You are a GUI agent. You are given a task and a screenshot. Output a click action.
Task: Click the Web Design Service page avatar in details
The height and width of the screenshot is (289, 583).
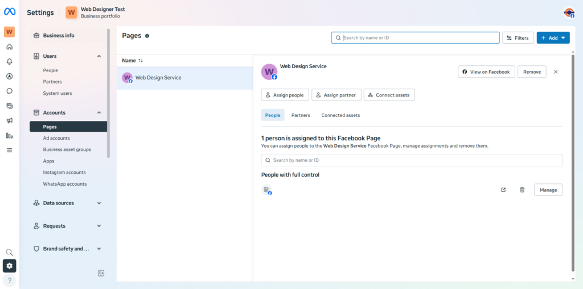(x=269, y=72)
